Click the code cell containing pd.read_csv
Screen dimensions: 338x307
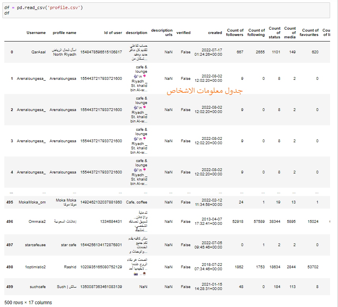[166, 10]
